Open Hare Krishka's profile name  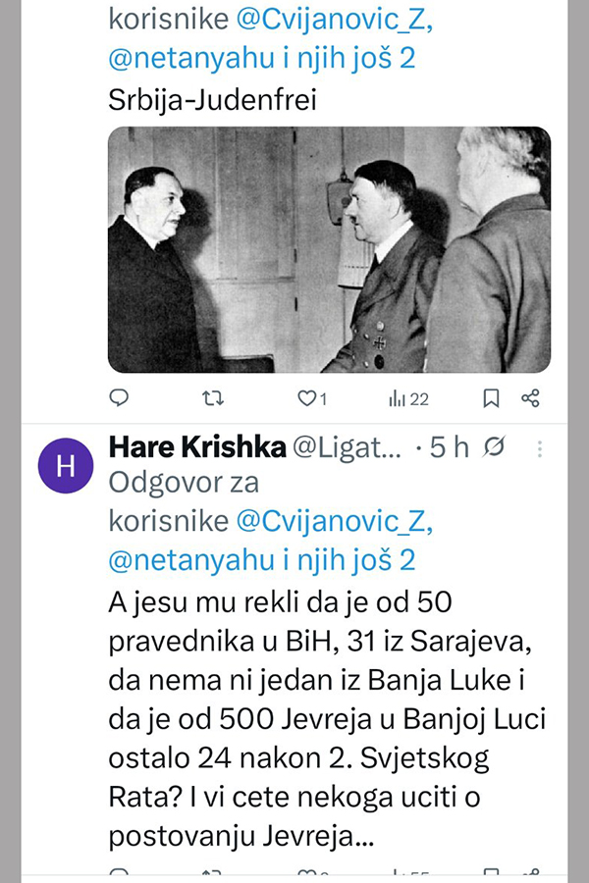[x=197, y=447]
